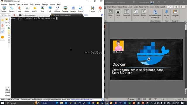The height and width of the screenshot is (105, 187).
Task: Open the Draw ribbon tab
Action: point(114,7)
